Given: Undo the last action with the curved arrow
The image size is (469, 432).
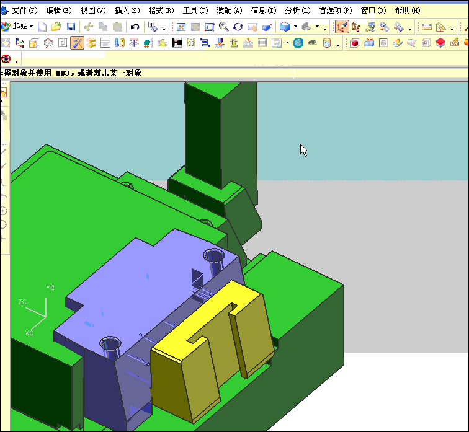Looking at the screenshot, I should coord(135,27).
